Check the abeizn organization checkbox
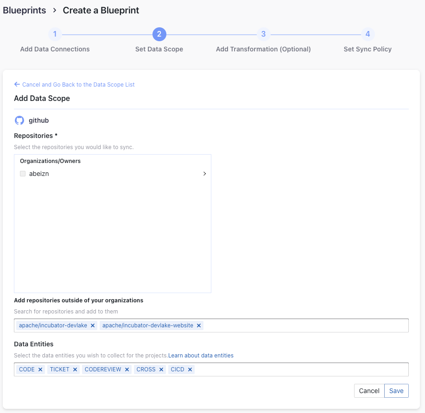 23,174
